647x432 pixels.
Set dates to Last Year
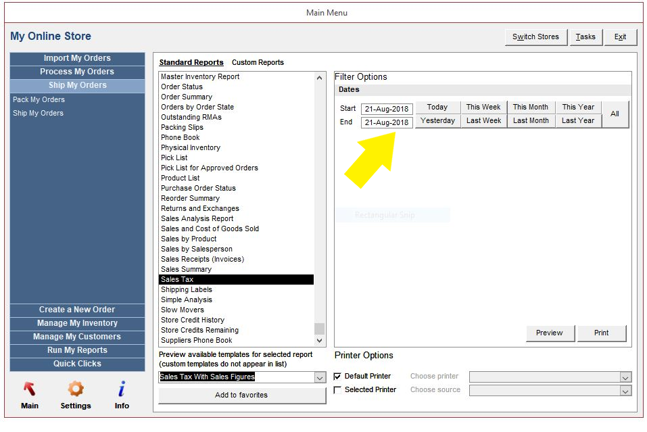coord(578,121)
